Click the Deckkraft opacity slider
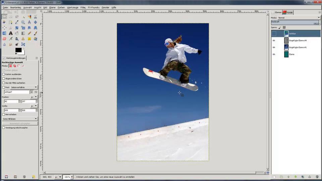This screenshot has height=181, width=322. (x=295, y=22)
